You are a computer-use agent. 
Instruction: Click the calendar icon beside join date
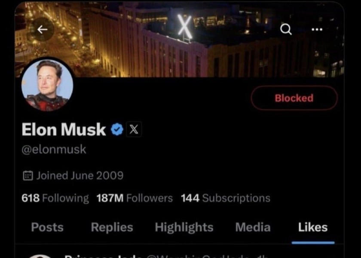point(28,175)
